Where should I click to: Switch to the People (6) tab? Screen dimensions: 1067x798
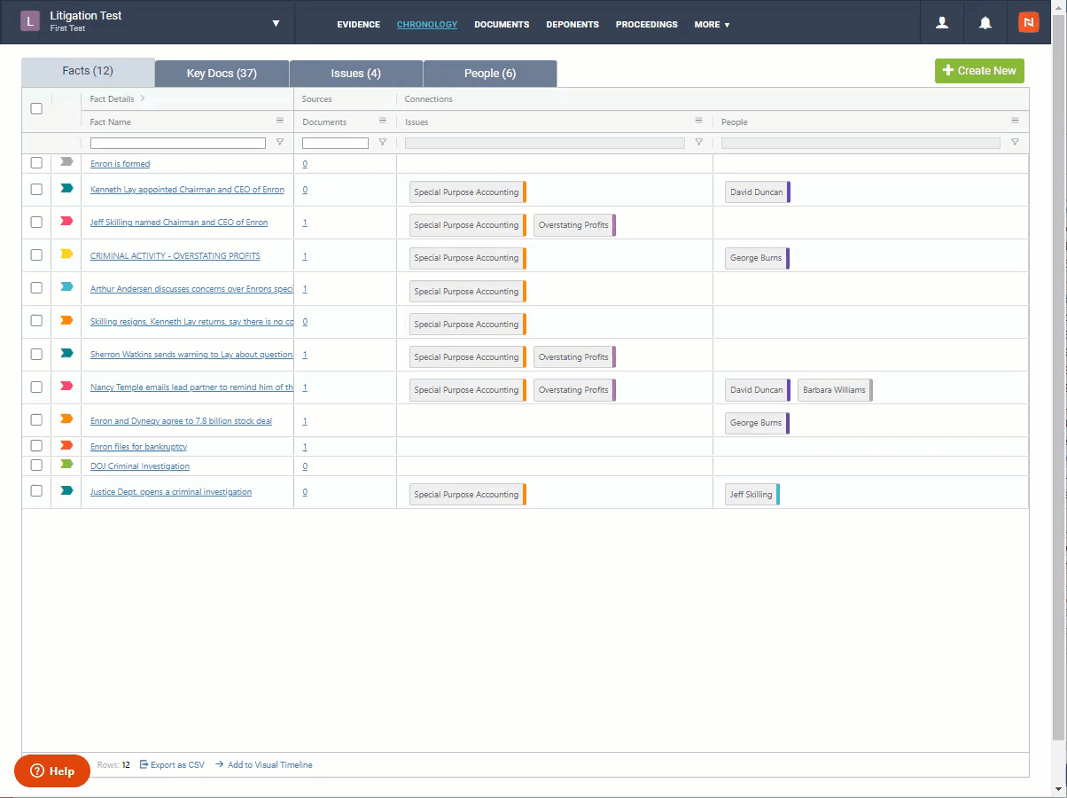point(490,74)
